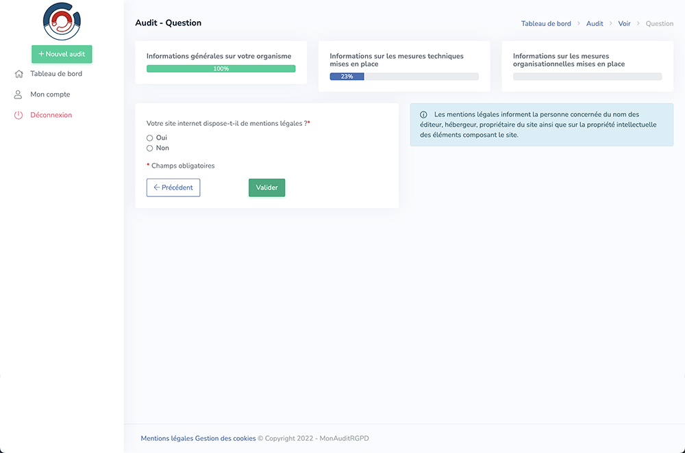
Task: Go back with the Précédent button
Action: [x=173, y=187]
